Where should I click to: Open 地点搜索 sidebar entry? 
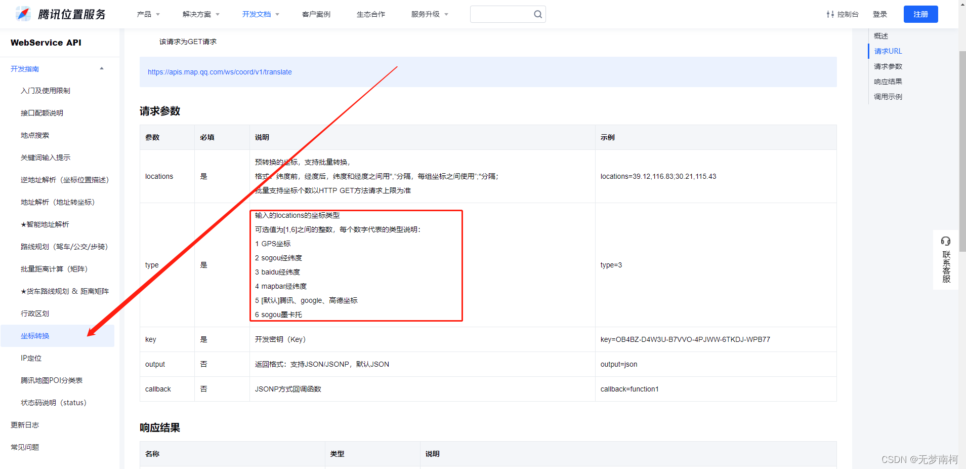pos(35,135)
